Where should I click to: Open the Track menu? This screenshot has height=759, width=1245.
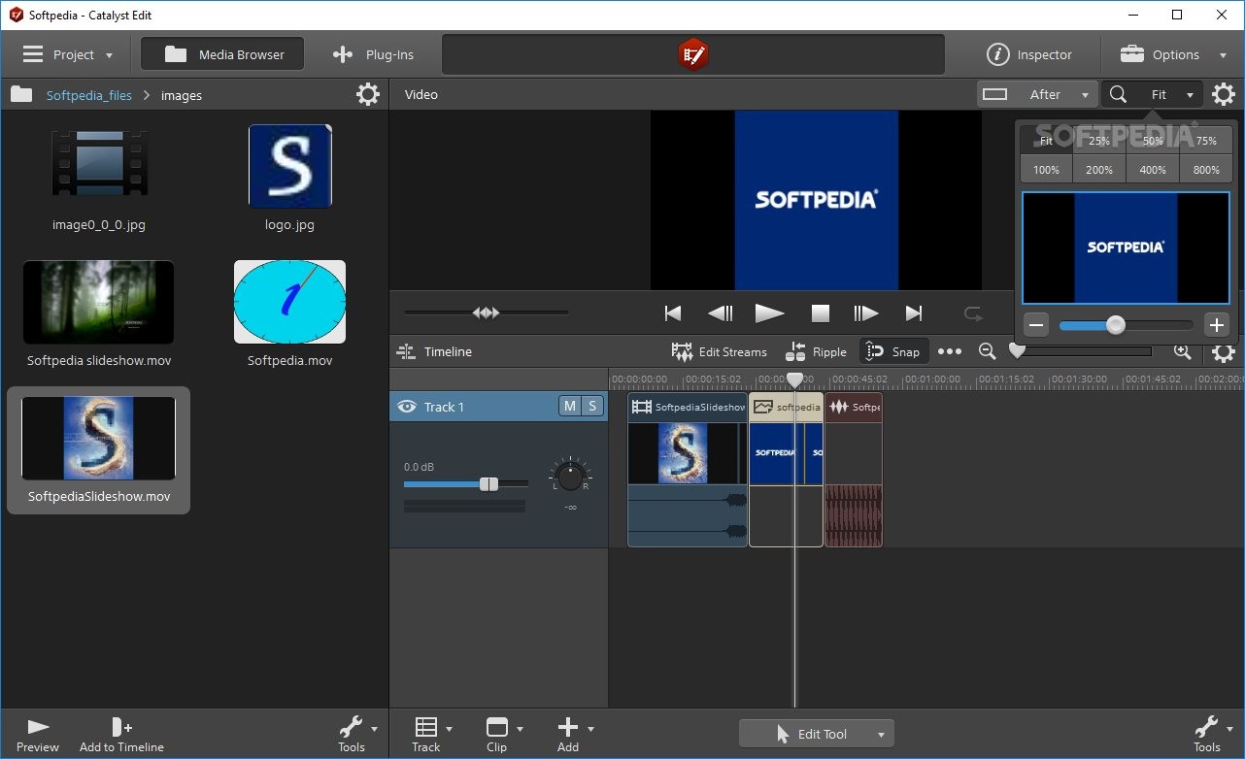(432, 735)
